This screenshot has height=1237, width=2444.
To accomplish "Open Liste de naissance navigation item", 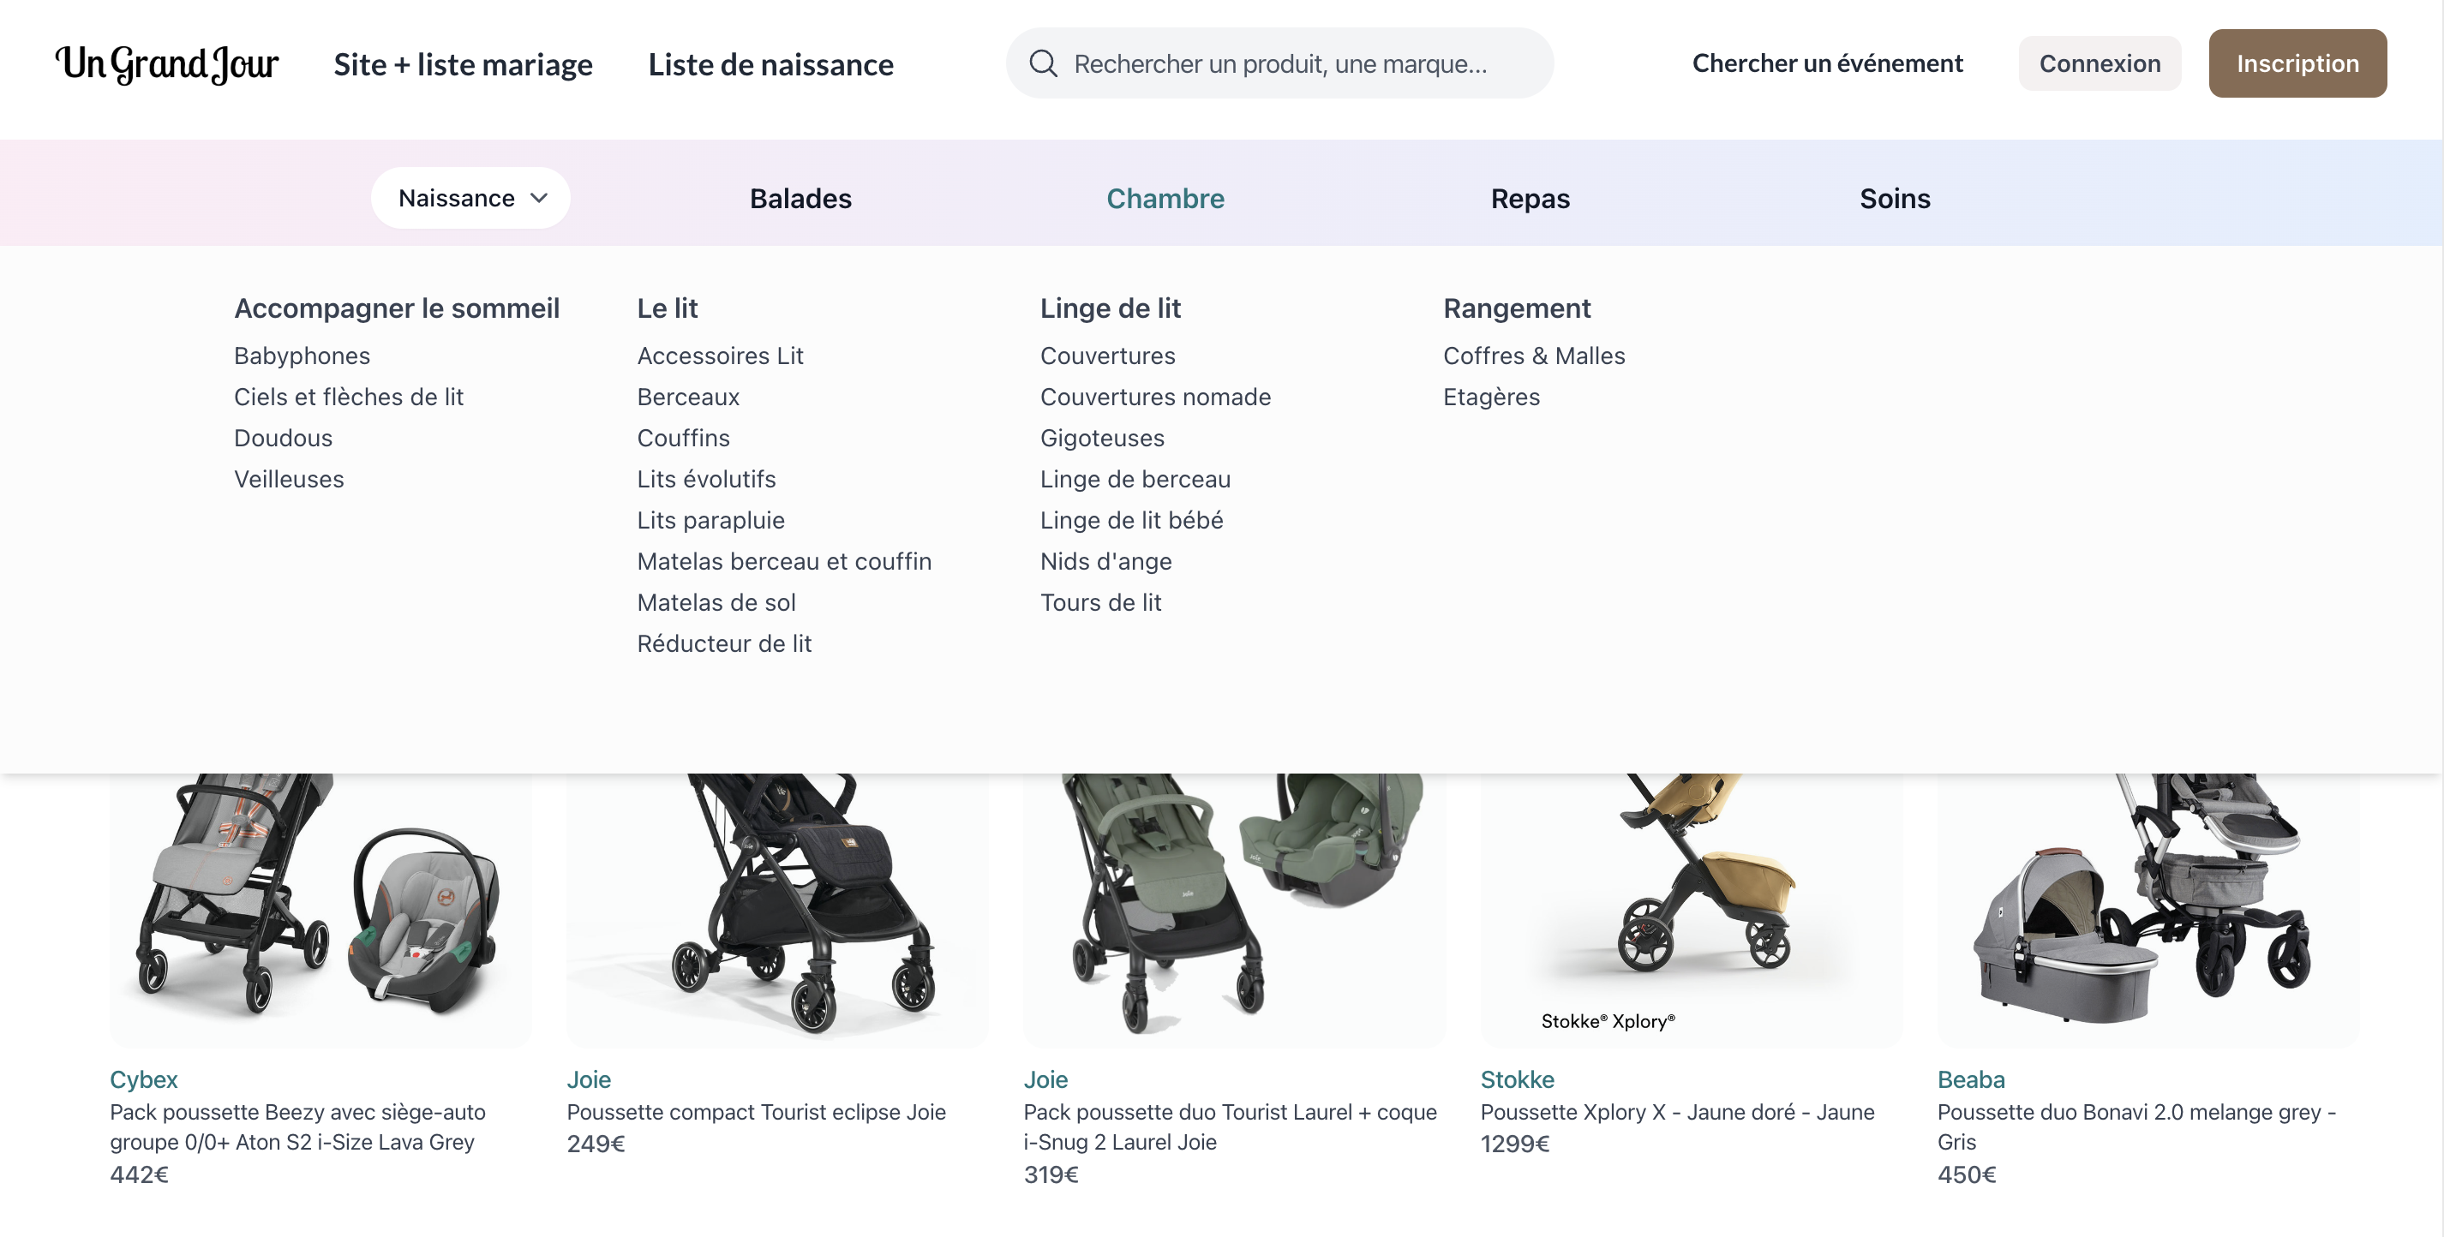I will tap(770, 63).
